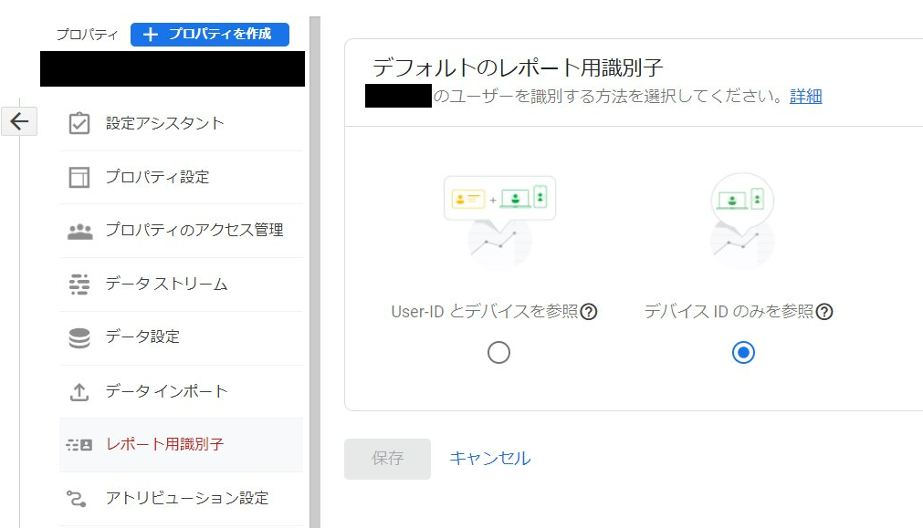Open アトリビューション設定 via its path icon
Viewport: 923px width, 528px height.
(x=78, y=498)
